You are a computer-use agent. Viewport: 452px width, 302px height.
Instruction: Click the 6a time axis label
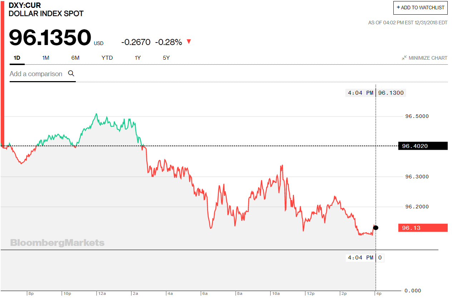point(205,293)
